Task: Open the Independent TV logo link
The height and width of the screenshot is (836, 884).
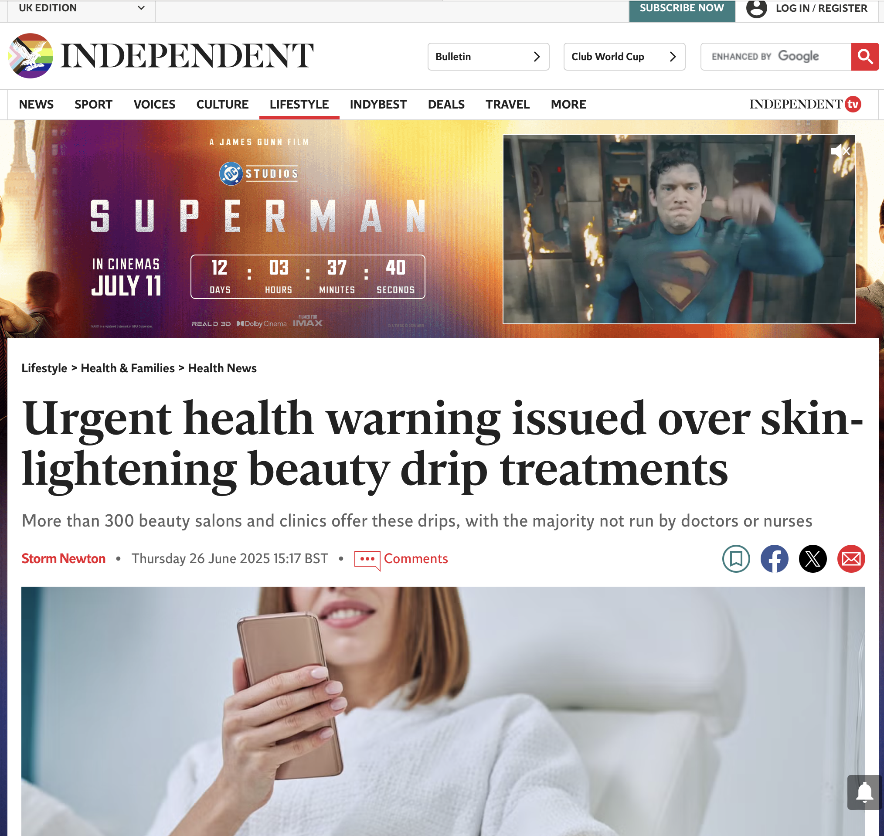Action: click(x=805, y=104)
